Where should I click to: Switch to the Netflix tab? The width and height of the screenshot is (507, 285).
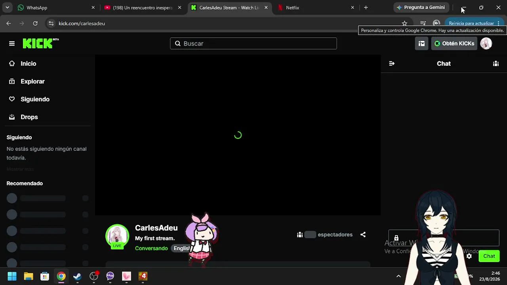click(316, 8)
